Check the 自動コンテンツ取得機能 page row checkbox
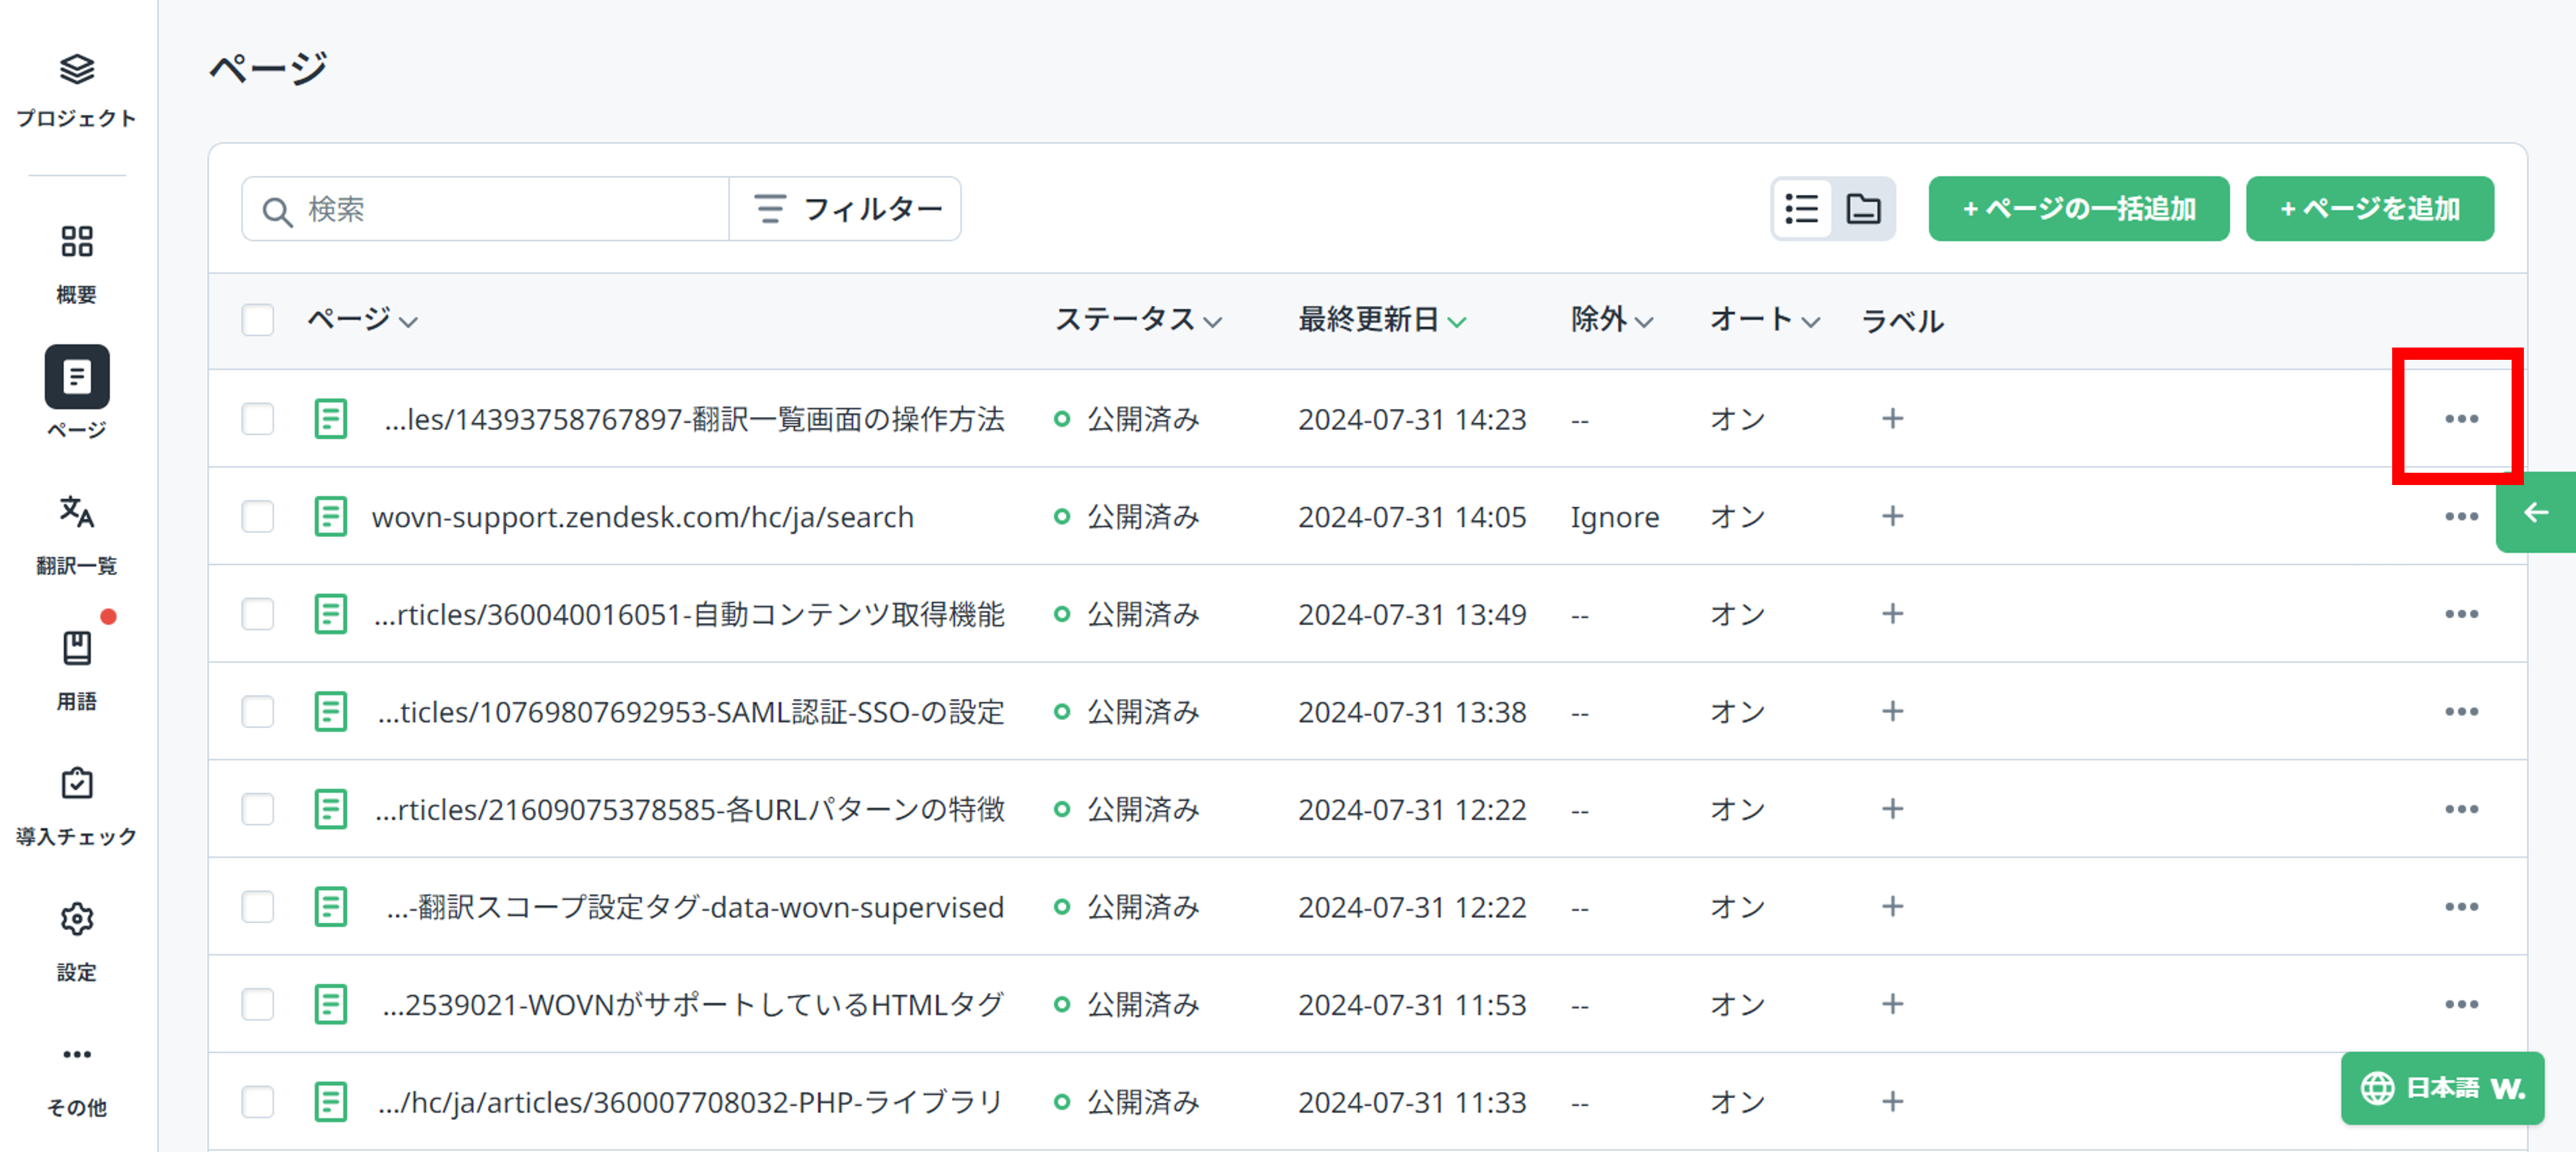The height and width of the screenshot is (1152, 2576). [x=257, y=614]
